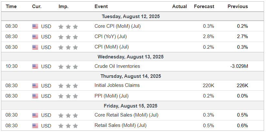Open the Core CPI (MoM) (Jul) event
This screenshot has height=134, width=266.
(118, 26)
